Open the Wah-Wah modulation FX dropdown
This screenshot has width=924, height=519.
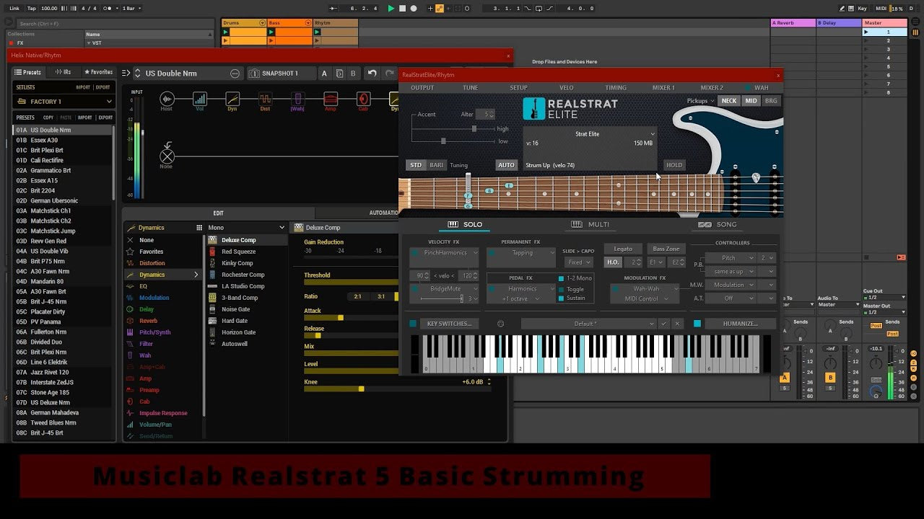pyautogui.click(x=646, y=289)
